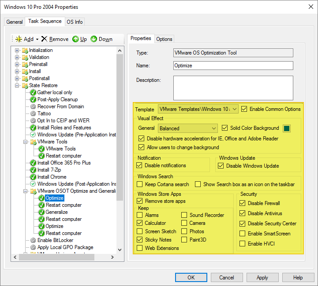Click the Apply button
This screenshot has height=286, width=318.
(x=262, y=278)
